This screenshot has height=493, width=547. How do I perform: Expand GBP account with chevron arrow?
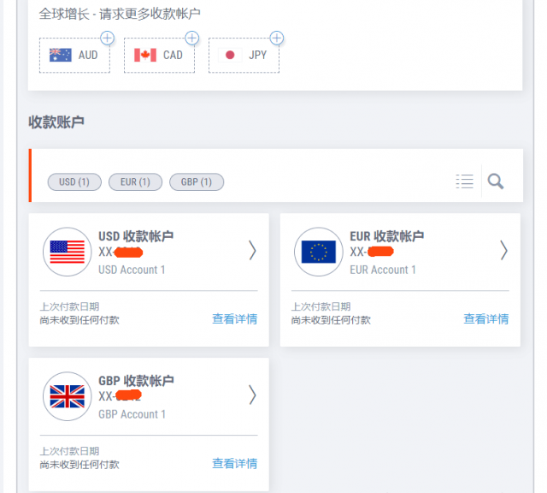pyautogui.click(x=253, y=395)
